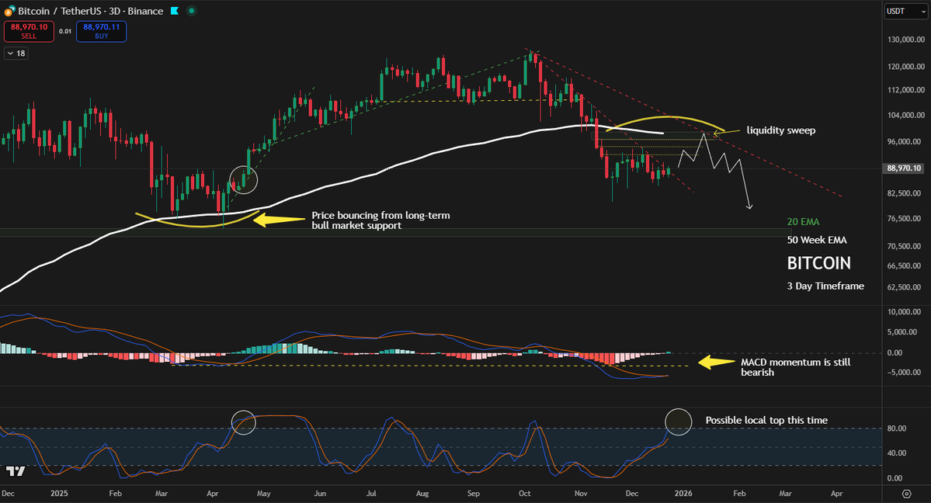
Task: Expand the 18 volume dropdown
Action: 16,53
